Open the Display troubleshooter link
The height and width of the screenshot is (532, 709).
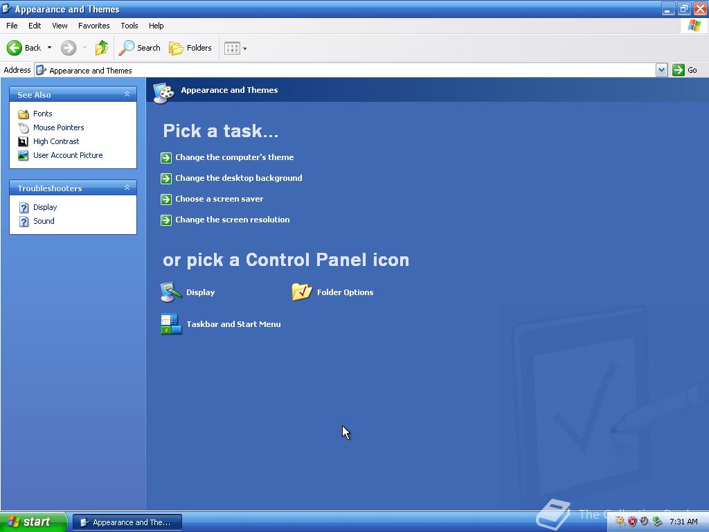tap(45, 207)
